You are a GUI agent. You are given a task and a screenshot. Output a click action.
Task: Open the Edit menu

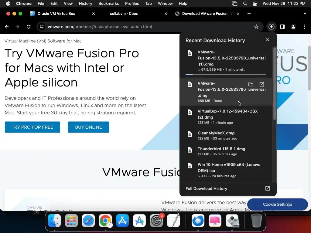(54, 4)
